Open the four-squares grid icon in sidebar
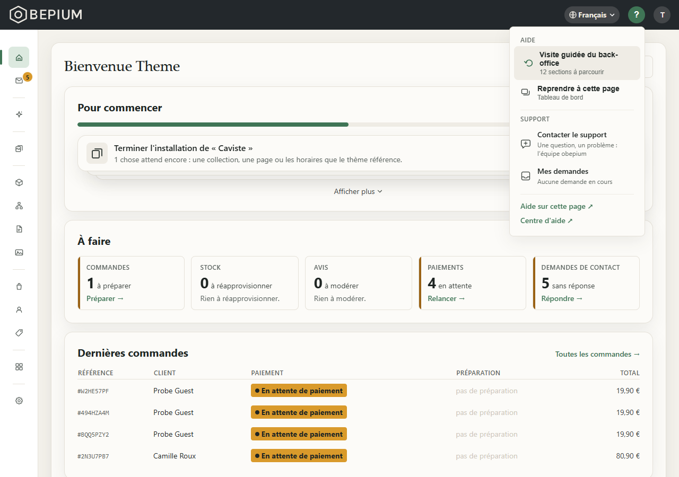The image size is (679, 477). [x=19, y=367]
